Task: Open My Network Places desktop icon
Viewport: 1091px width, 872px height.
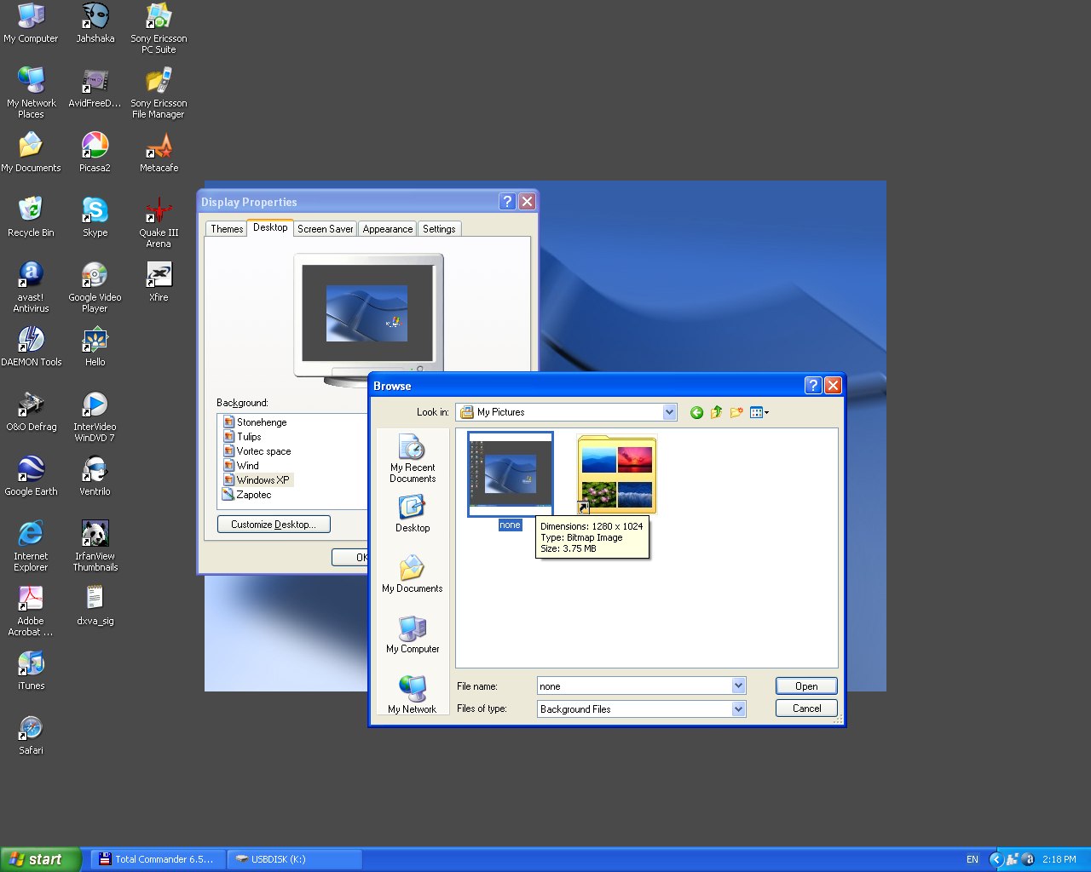Action: (x=31, y=93)
